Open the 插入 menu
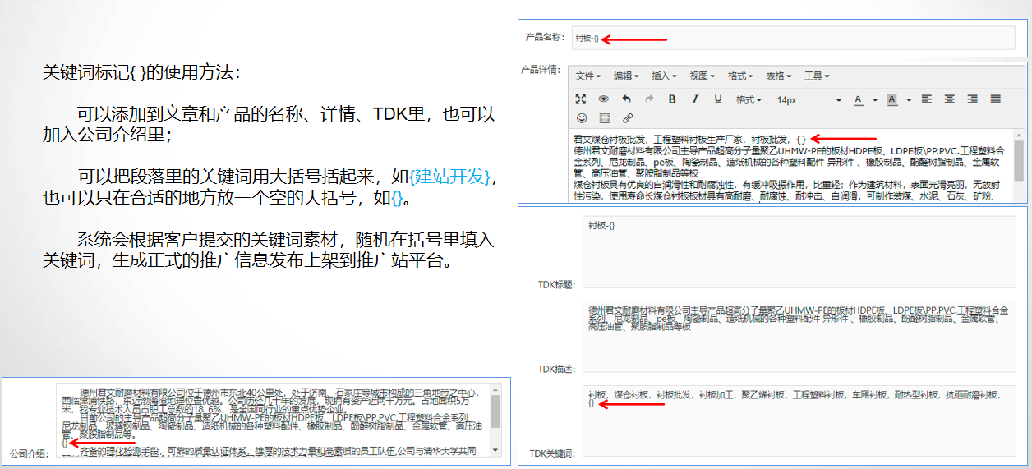This screenshot has height=469, width=1032. (663, 76)
